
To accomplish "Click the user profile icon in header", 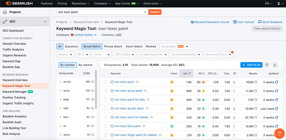I will (x=279, y=3).
